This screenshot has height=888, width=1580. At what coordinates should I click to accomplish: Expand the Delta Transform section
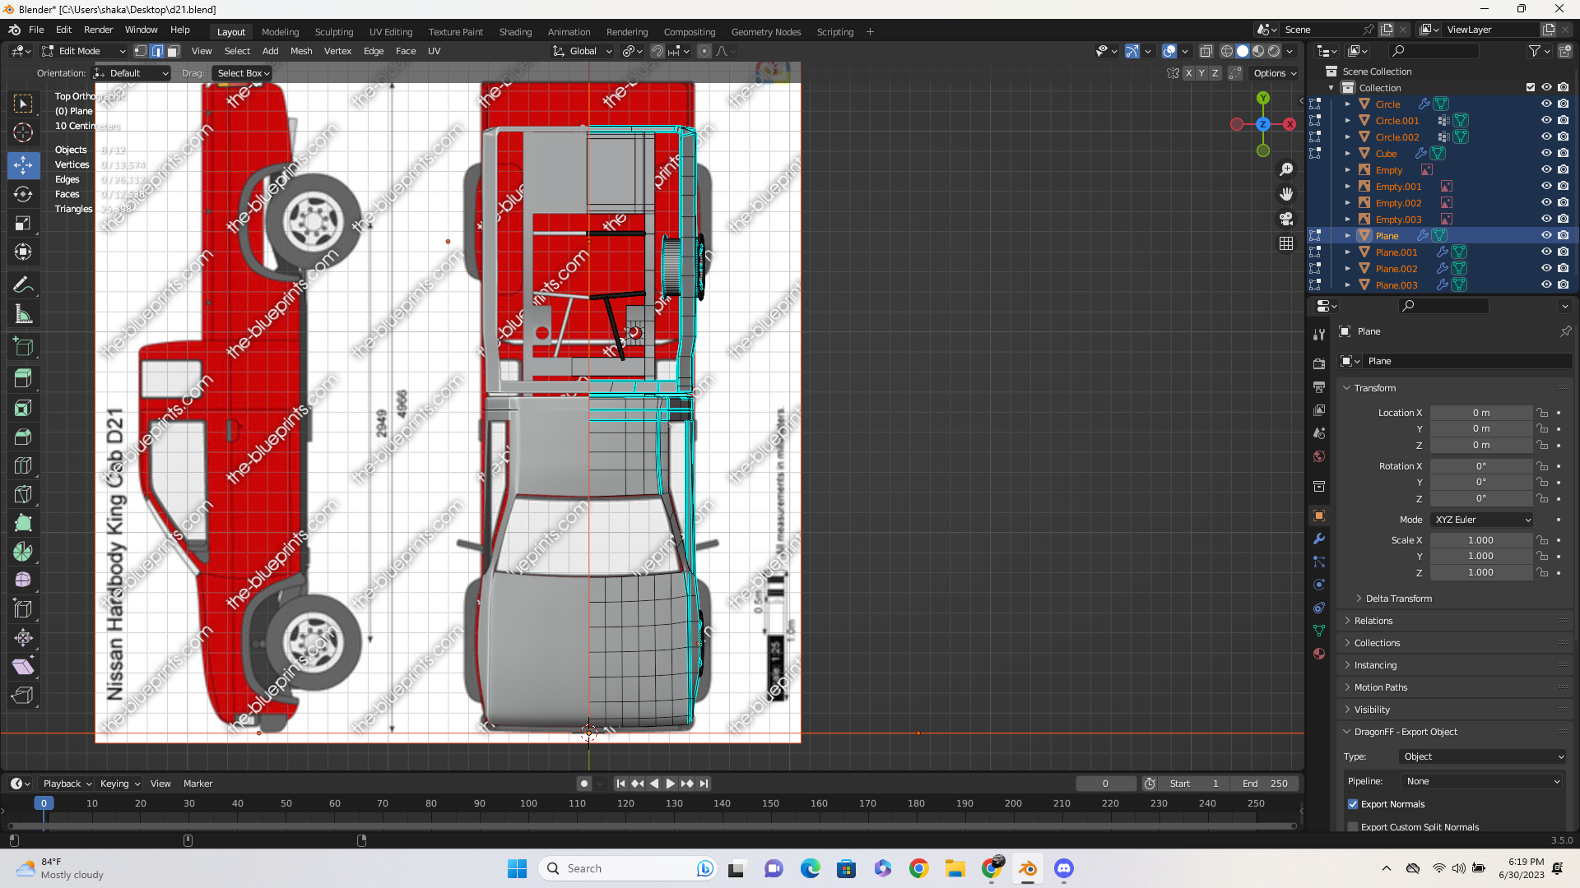tap(1398, 599)
